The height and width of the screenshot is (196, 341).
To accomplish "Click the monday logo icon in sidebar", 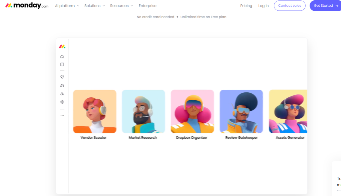I will point(62,46).
